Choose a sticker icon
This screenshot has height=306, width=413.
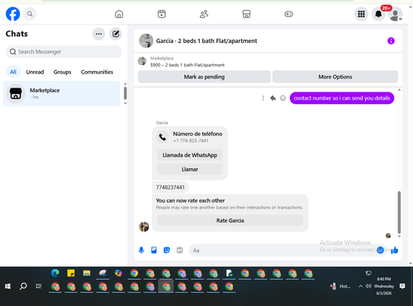pyautogui.click(x=167, y=250)
